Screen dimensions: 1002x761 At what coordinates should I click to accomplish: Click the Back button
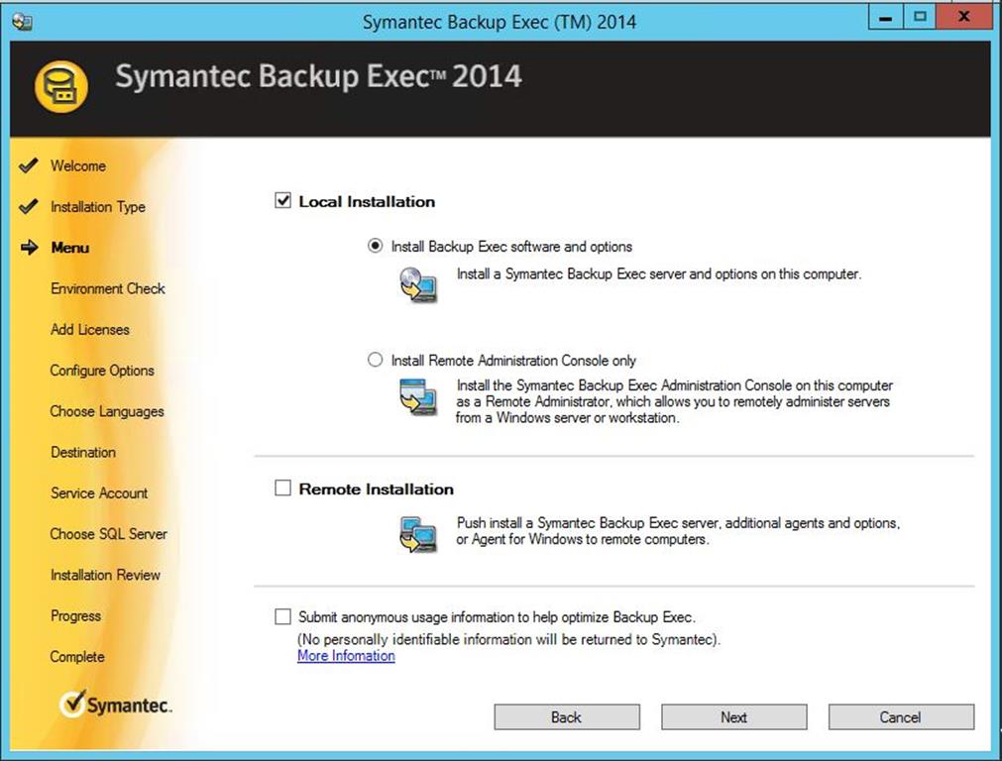[x=567, y=717]
